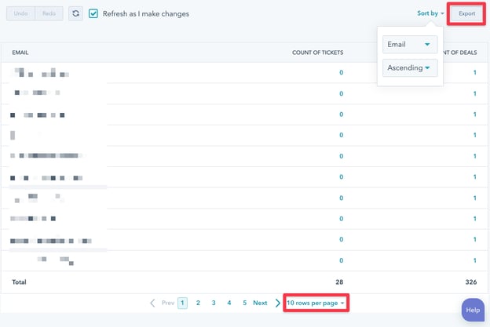Sort by the Email column header
The width and height of the screenshot is (490, 327).
20,53
